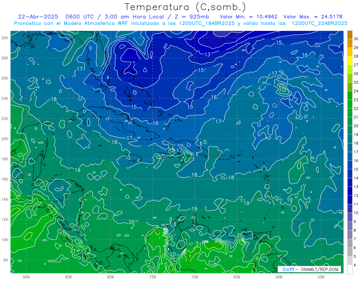The width and height of the screenshot is (364, 281).
Task: Click the '28N' latitude axis label
Action: click(x=5, y=58)
